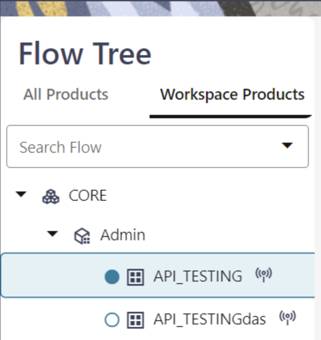
Task: Open the Search Flow dropdown arrow
Action: (x=287, y=146)
